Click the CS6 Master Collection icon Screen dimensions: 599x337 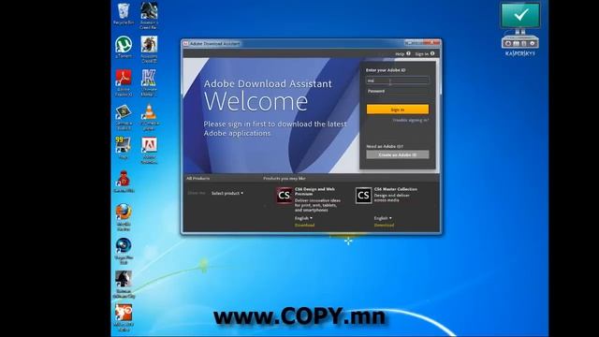363,196
